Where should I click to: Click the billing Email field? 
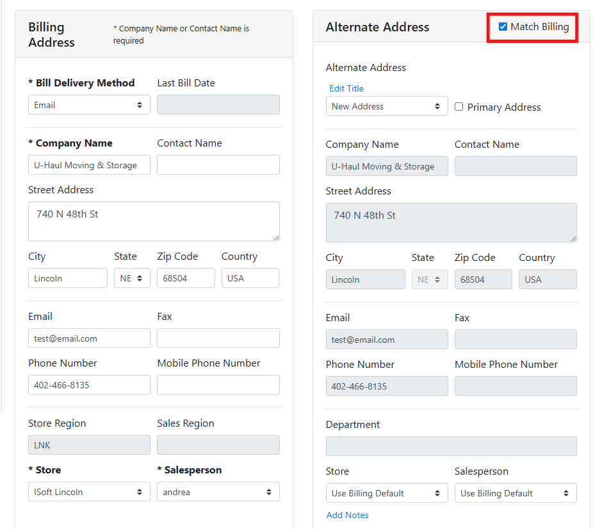pyautogui.click(x=89, y=338)
